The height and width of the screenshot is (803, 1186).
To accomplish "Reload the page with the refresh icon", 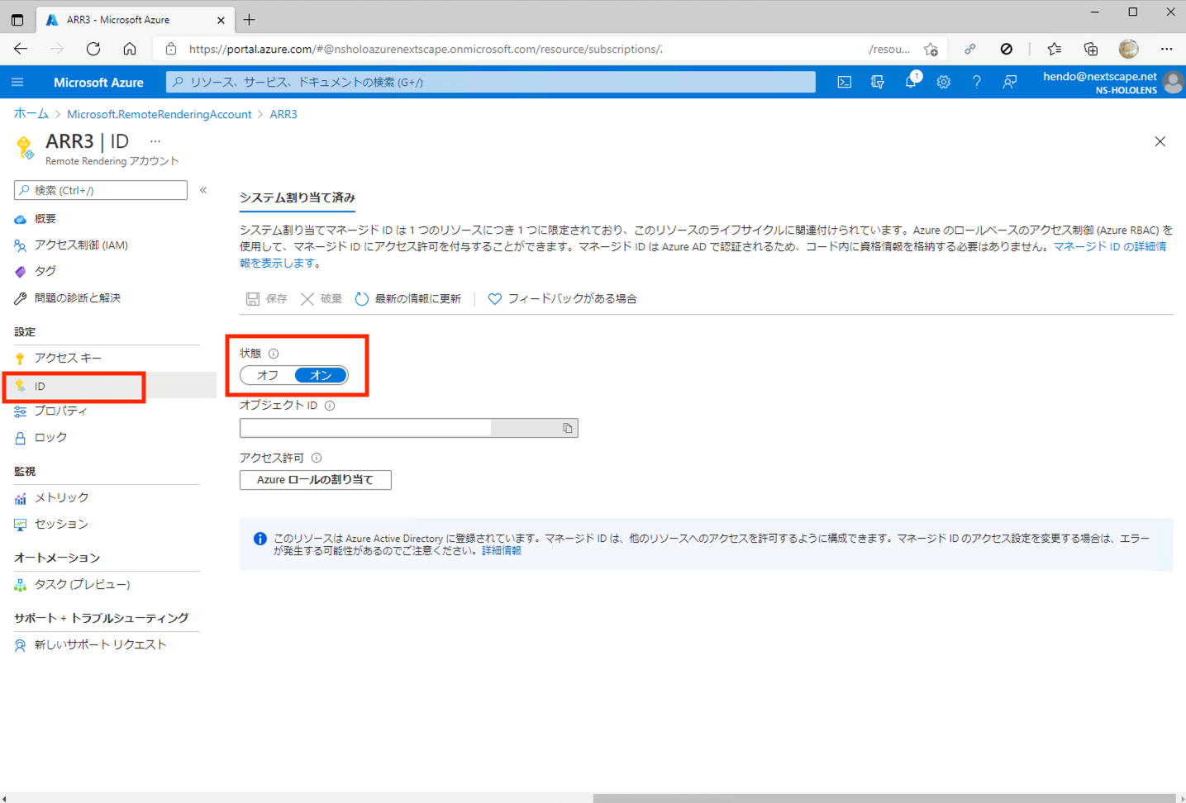I will point(93,49).
